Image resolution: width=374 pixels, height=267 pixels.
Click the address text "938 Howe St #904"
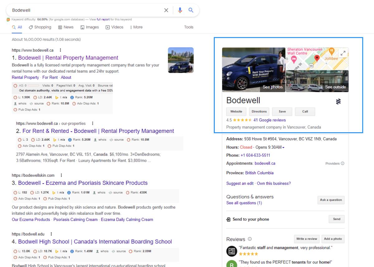click(261, 139)
